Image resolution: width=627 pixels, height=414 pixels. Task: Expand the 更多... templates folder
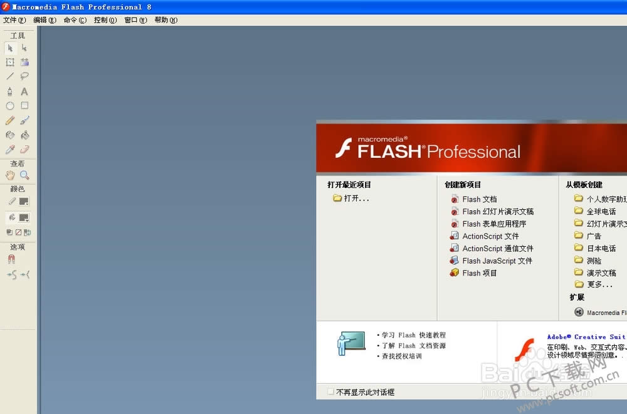(x=599, y=284)
